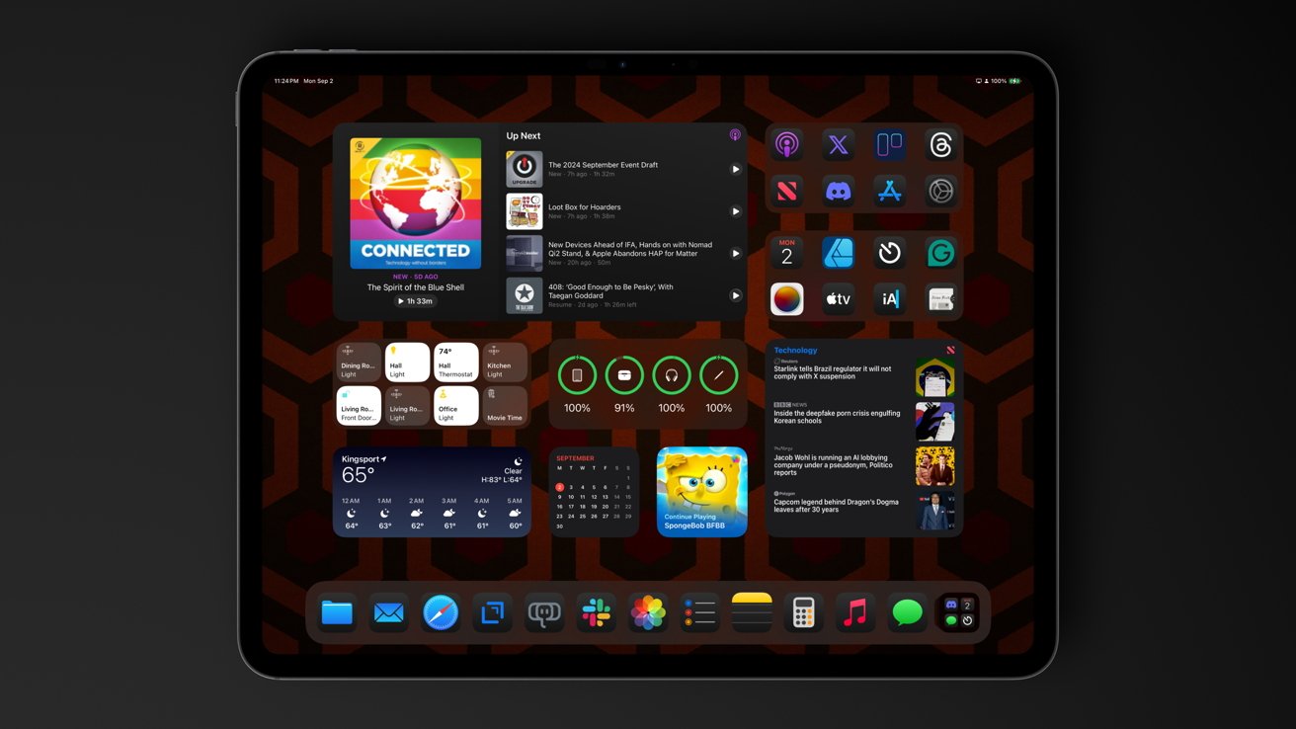Toggle the Living Room Light tile
The image size is (1296, 729).
point(407,406)
